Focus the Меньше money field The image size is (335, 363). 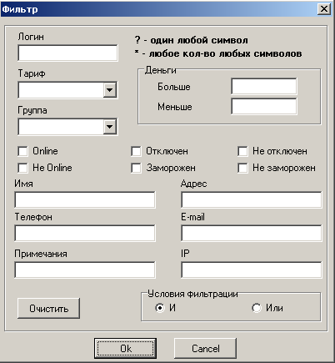[x=264, y=106]
